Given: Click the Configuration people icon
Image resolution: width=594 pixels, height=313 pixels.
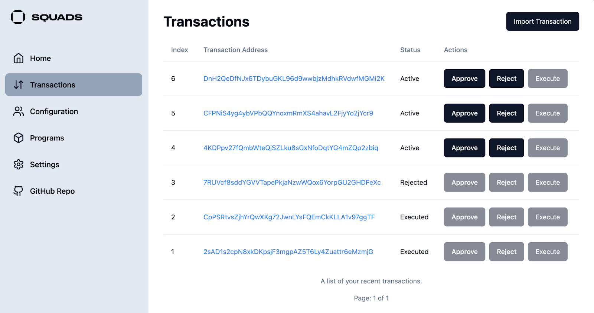Looking at the screenshot, I should pyautogui.click(x=18, y=111).
